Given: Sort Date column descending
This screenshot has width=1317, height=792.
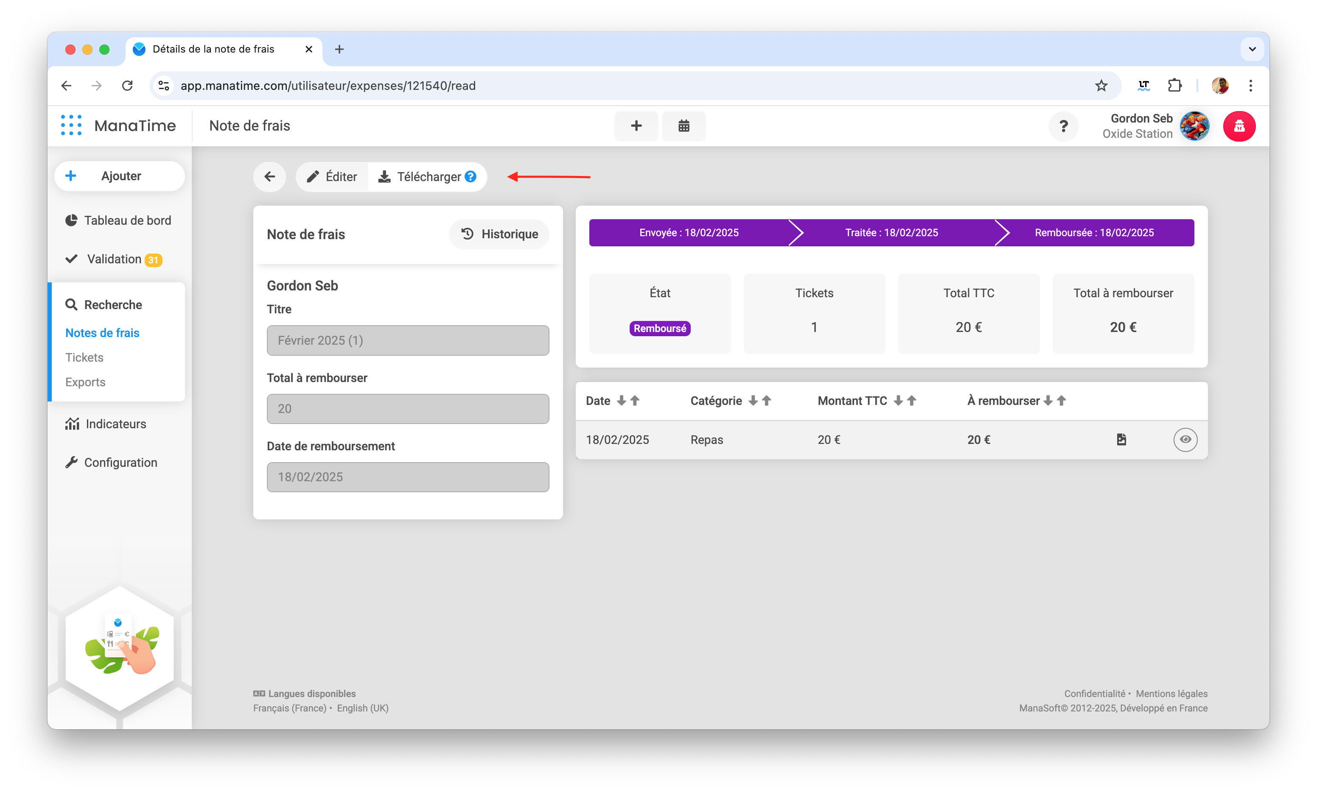Looking at the screenshot, I should click(x=621, y=400).
